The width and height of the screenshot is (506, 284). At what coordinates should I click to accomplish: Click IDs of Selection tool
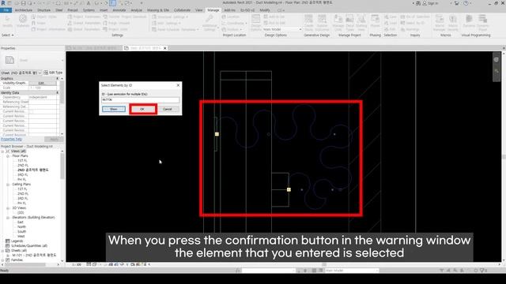(415, 17)
